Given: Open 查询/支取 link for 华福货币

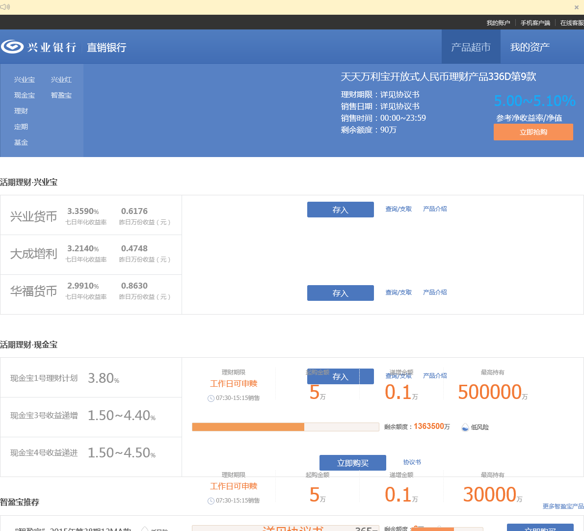Looking at the screenshot, I should point(398,292).
